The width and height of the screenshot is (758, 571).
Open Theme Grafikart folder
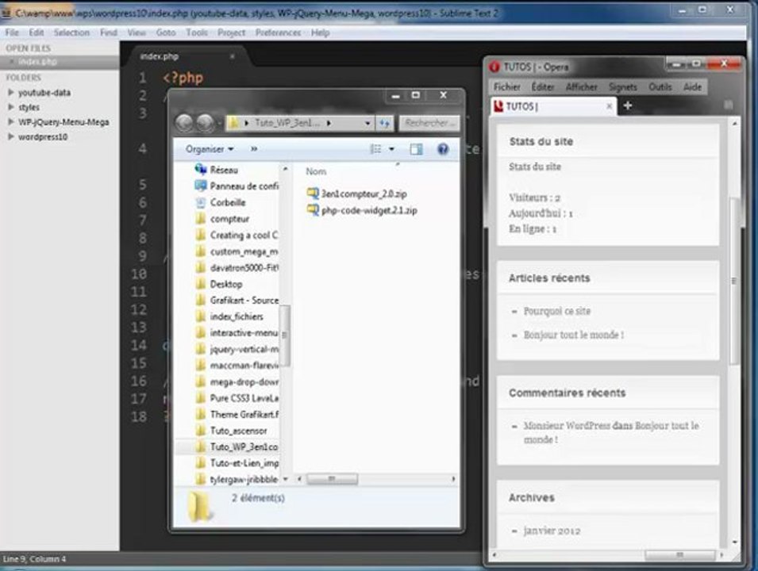(x=237, y=415)
